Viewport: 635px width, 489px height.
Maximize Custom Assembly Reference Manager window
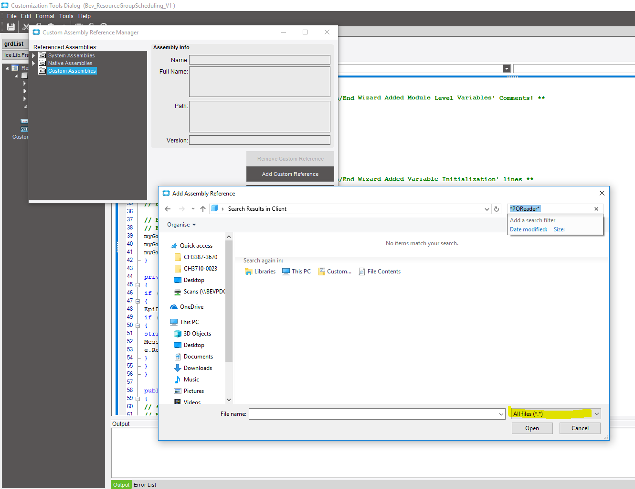point(305,32)
